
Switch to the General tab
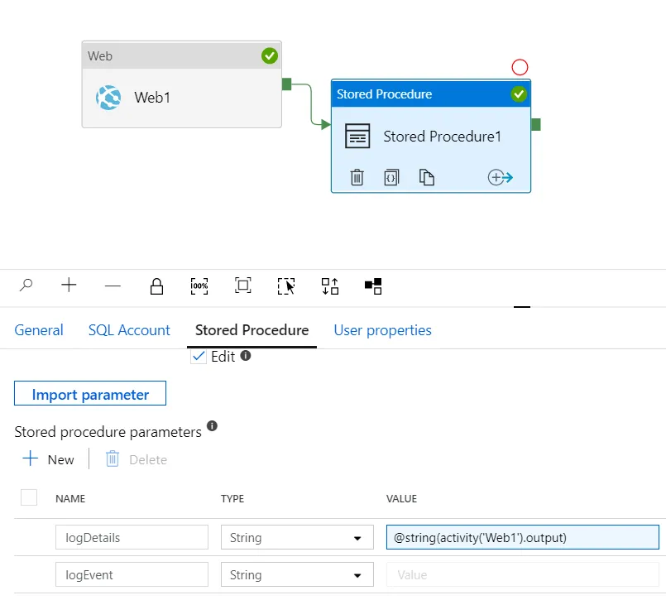pos(39,330)
